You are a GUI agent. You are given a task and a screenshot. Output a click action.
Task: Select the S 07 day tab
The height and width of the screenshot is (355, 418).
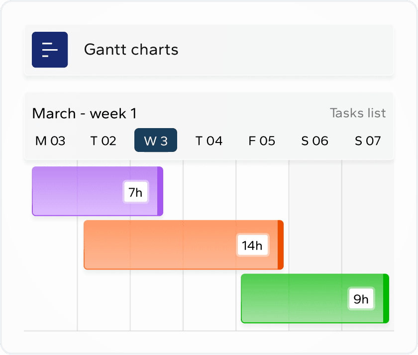[x=368, y=141]
